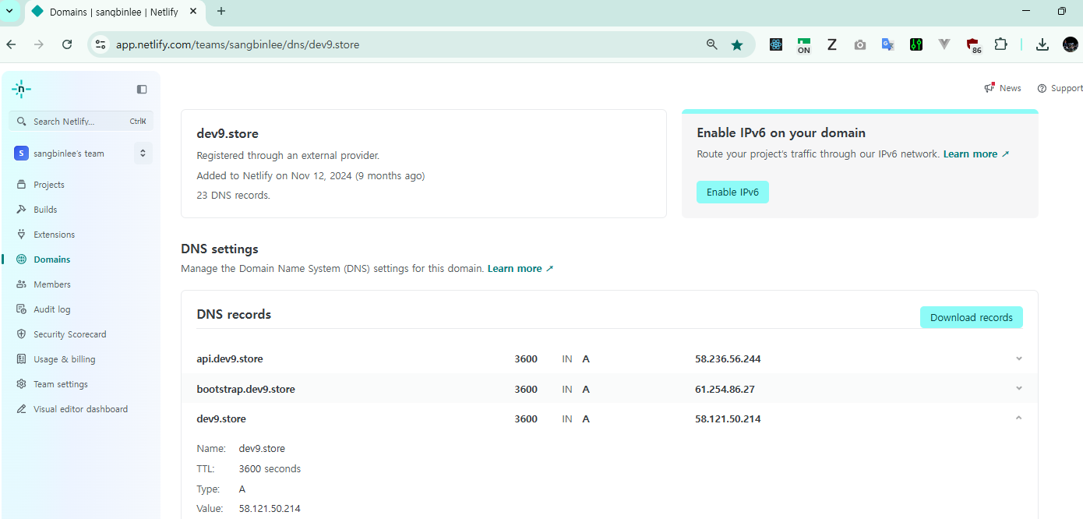
Task: Open IPv6 Learn more link
Action: pos(976,154)
